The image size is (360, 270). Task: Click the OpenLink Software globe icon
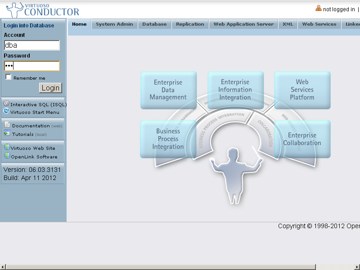(7, 156)
